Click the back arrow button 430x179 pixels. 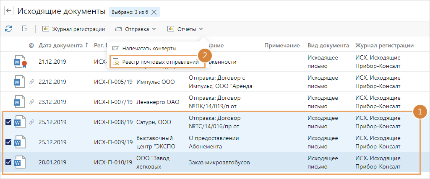(8, 11)
